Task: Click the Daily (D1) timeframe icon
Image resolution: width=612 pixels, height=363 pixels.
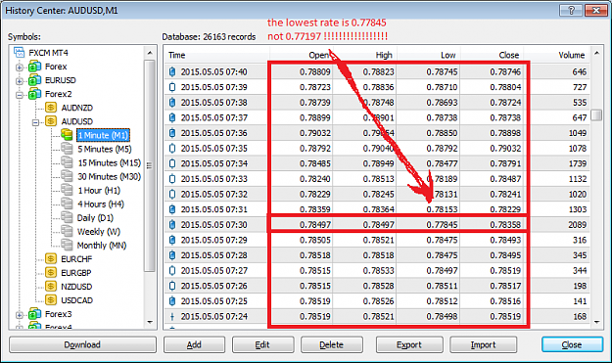Action: (x=67, y=217)
